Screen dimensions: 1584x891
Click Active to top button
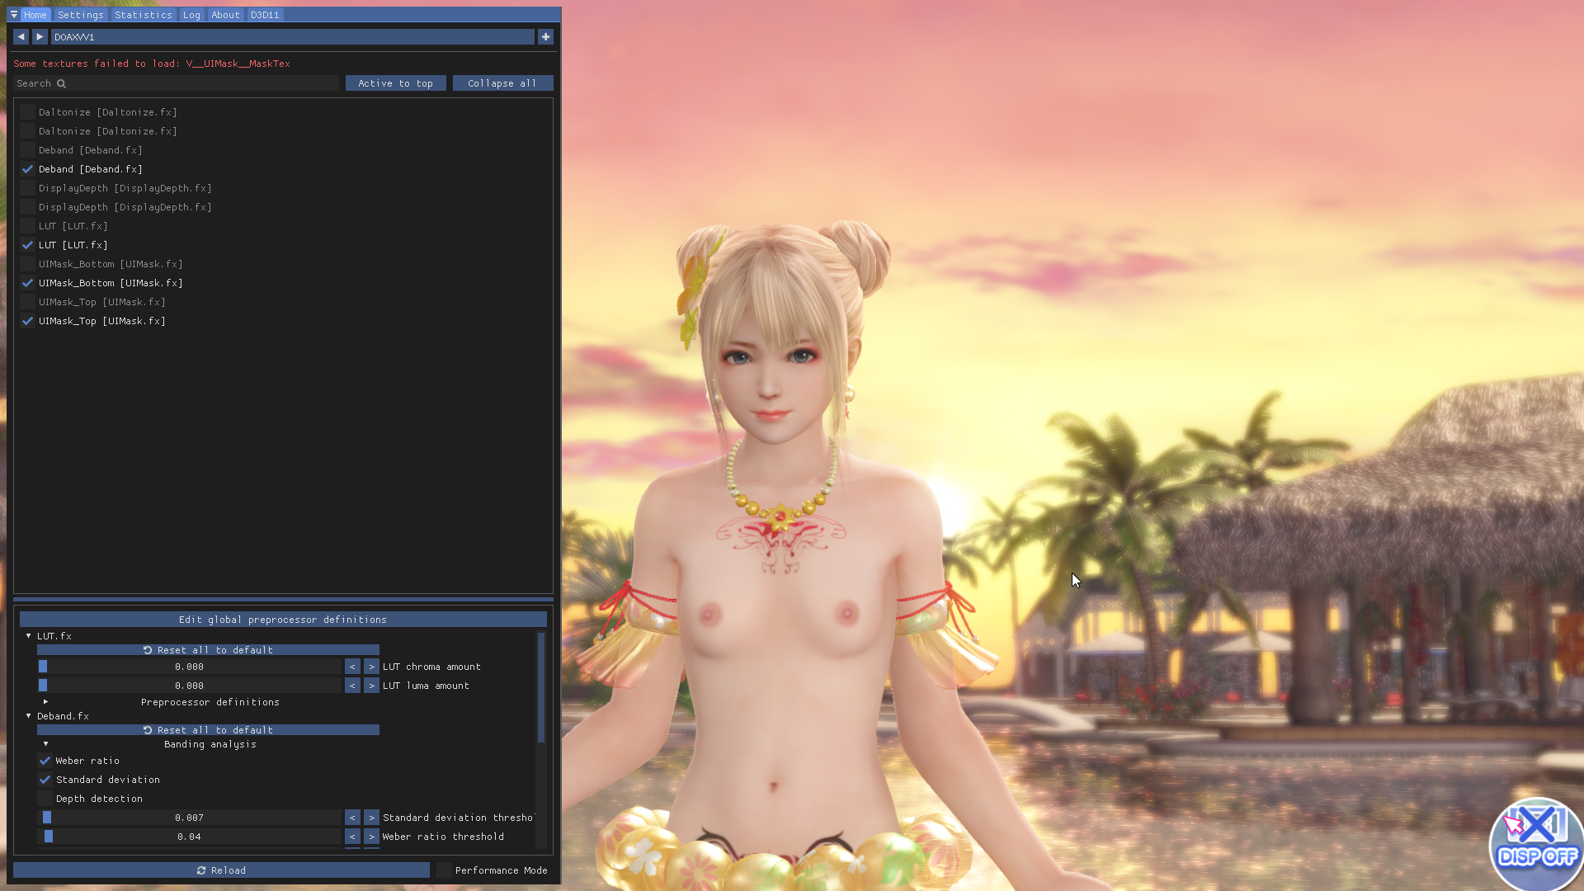395,83
